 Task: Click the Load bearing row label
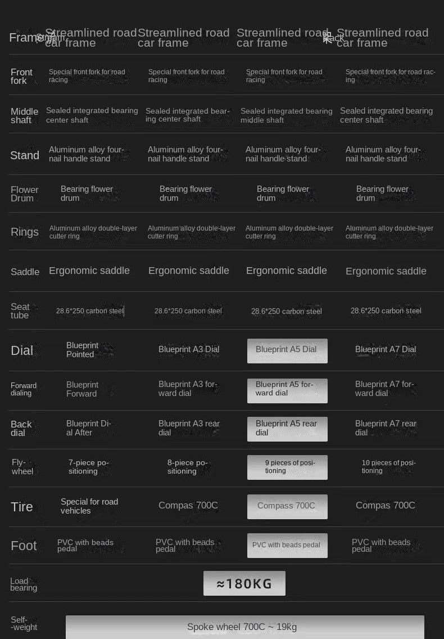tap(24, 584)
